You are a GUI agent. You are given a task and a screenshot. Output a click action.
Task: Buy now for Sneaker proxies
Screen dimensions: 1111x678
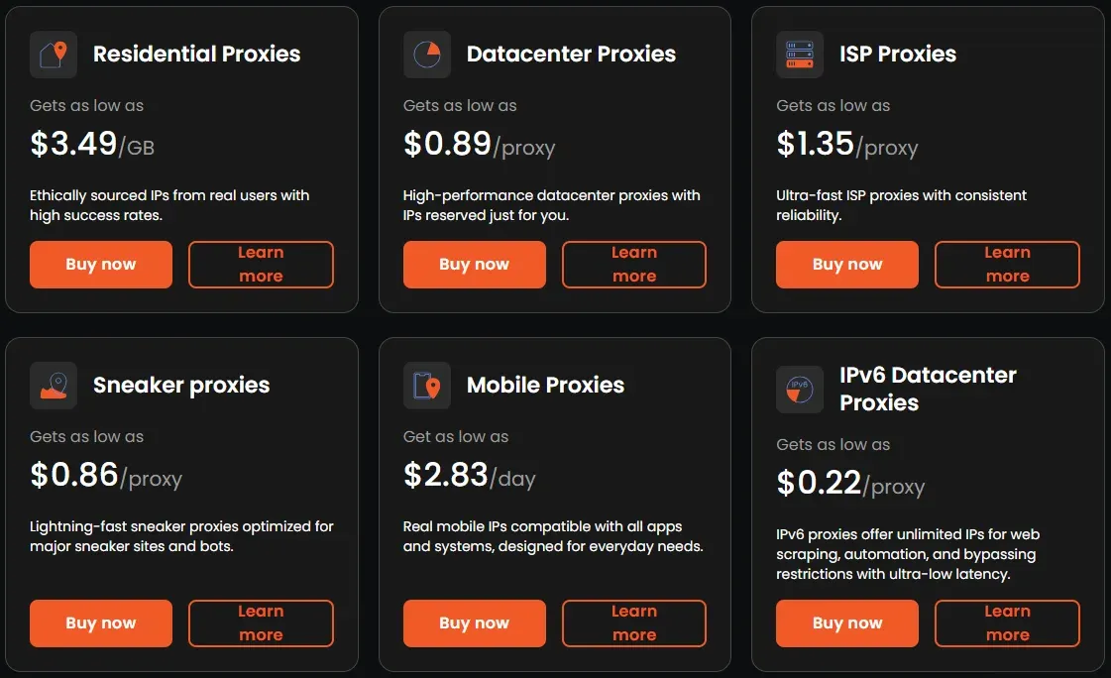pyautogui.click(x=101, y=623)
